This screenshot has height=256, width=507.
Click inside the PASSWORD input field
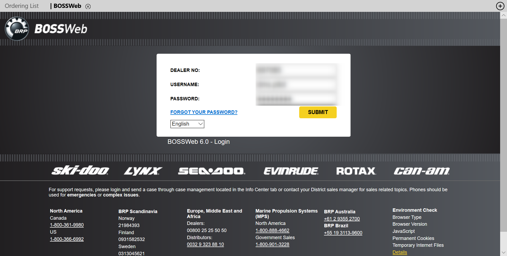click(x=296, y=99)
